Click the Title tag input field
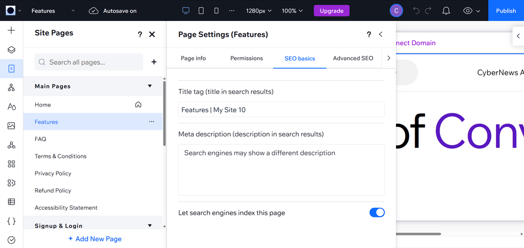Viewport: 524px width, 248px height. (281, 109)
